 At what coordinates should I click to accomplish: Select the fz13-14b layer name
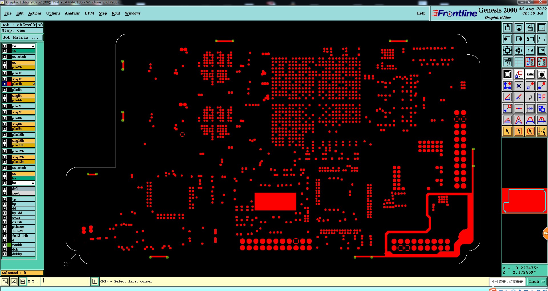(x=23, y=236)
